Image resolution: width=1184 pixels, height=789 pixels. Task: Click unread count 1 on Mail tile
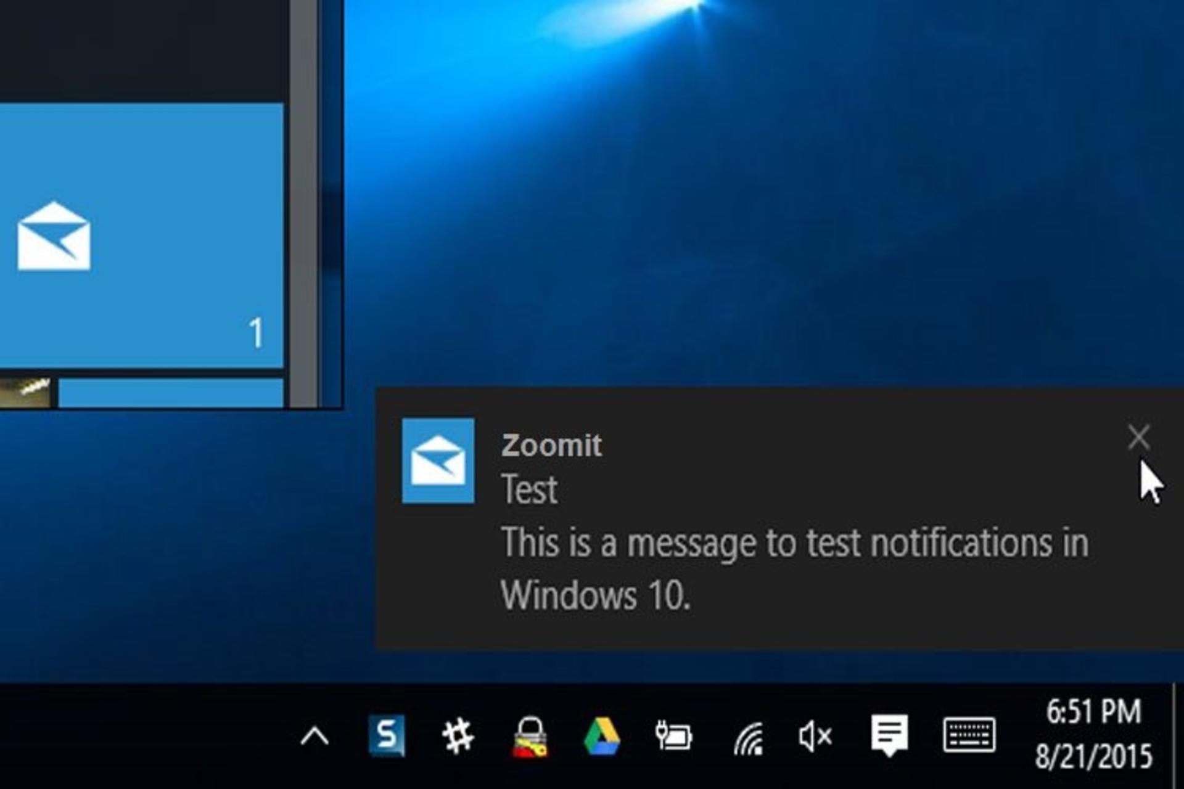[x=256, y=333]
